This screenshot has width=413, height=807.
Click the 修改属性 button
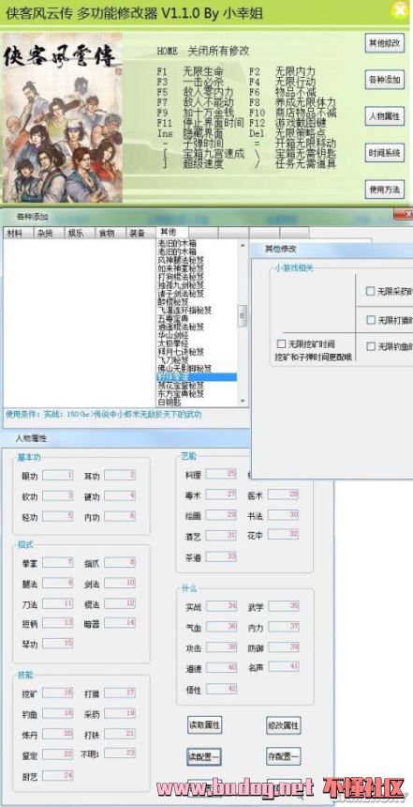click(x=284, y=725)
